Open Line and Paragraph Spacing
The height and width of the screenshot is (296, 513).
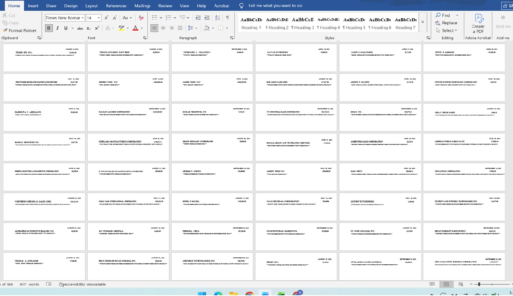[190, 28]
